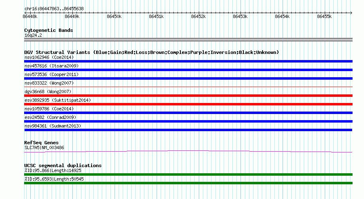Click the RefSeq Genes track title
This screenshot has width=364, height=199.
[41, 143]
